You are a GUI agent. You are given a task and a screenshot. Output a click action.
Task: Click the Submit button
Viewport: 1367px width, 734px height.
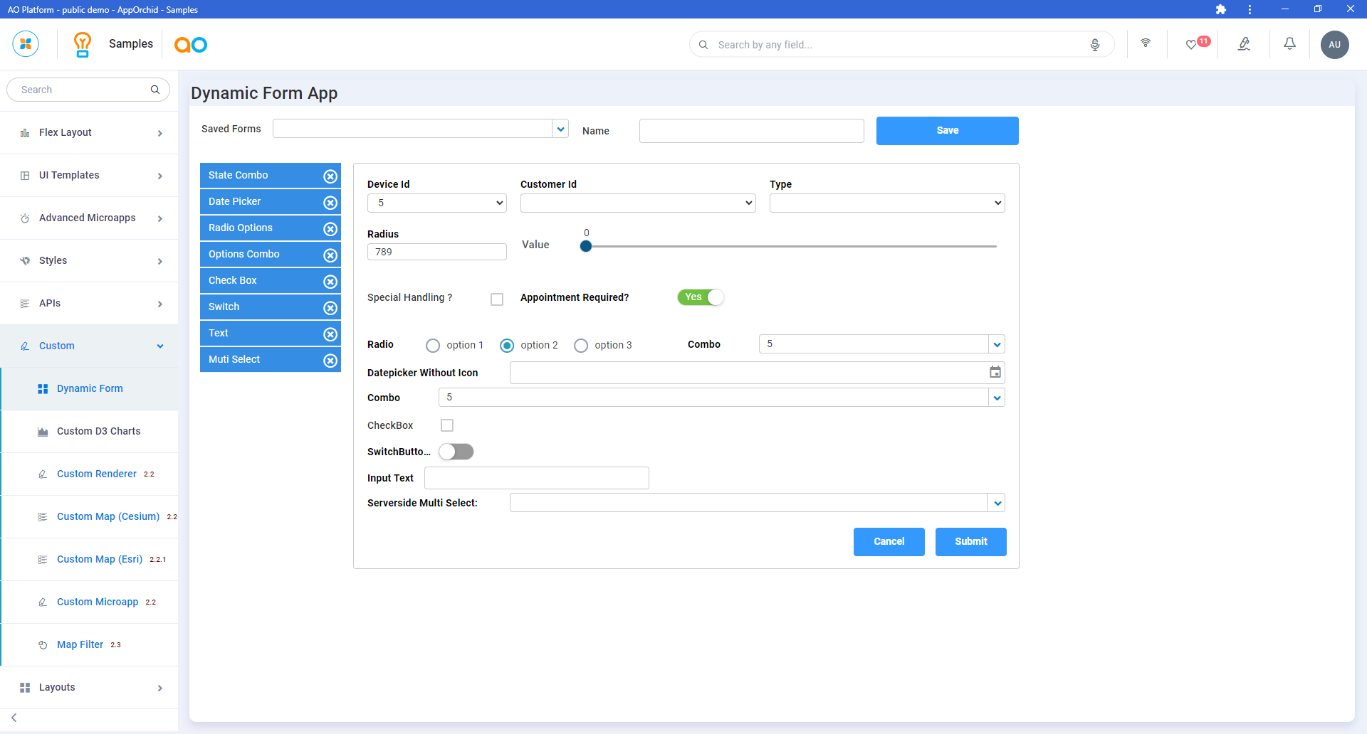(970, 542)
